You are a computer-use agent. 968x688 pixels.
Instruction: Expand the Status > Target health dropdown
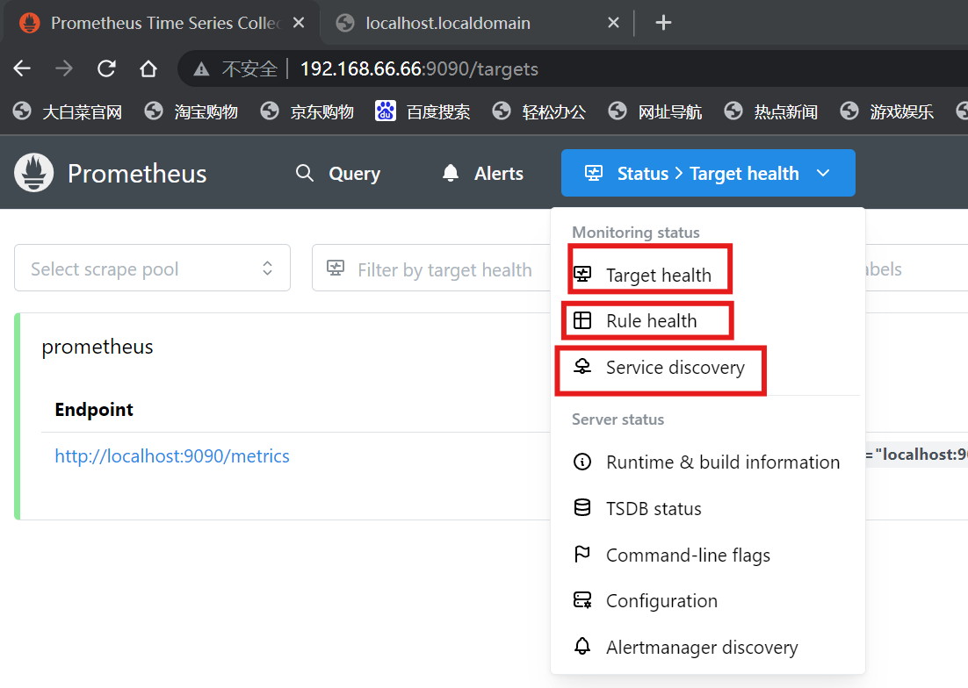click(x=708, y=173)
